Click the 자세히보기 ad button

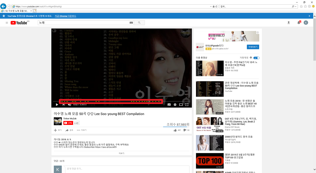[x=253, y=47]
